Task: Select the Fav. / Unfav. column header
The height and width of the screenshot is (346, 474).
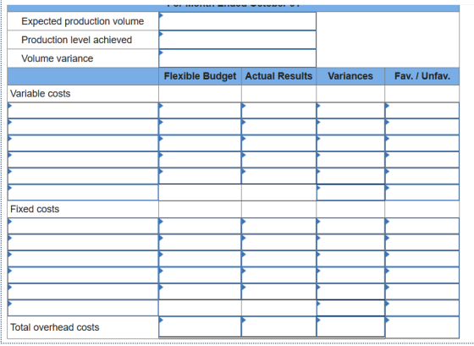Action: (422, 76)
